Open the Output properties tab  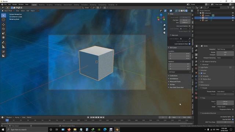pyautogui.click(x=196, y=58)
